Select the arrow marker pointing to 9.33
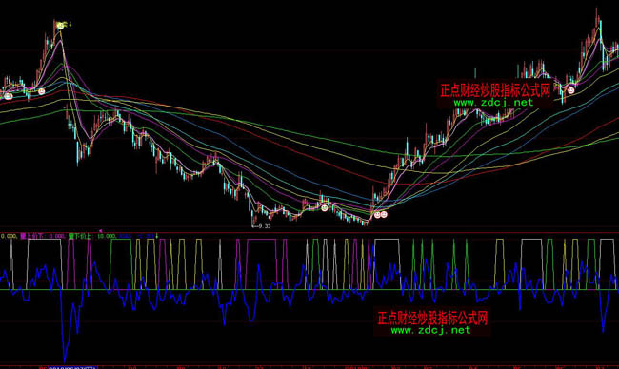This screenshot has height=369, width=619. 254,226
